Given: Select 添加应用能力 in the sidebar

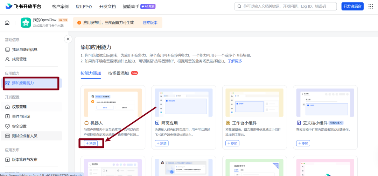Looking at the screenshot, I should (23, 83).
